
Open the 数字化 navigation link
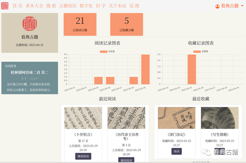coord(86,6)
